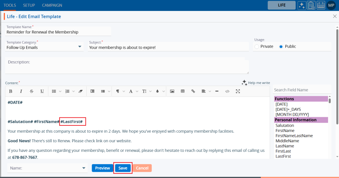The height and width of the screenshot is (178, 339).
Task: Expand the editor to fullscreen
Action: [238, 91]
